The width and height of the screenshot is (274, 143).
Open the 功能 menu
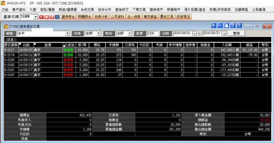click(x=5, y=10)
